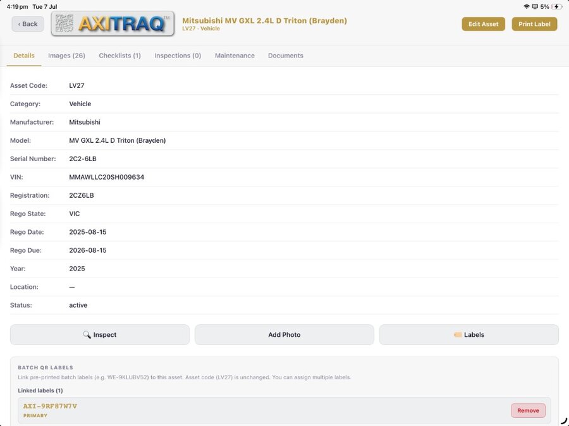Image resolution: width=569 pixels, height=426 pixels.
Task: Click the BATCH QR LABELS heading
Action: [46, 368]
